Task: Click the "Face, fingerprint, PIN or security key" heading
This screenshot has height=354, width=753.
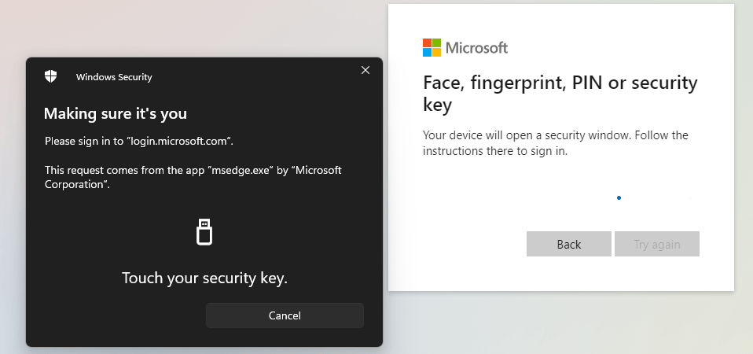Action: [x=560, y=93]
